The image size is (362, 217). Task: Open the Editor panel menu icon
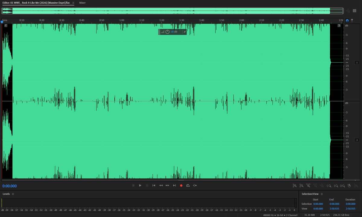(x=73, y=2)
